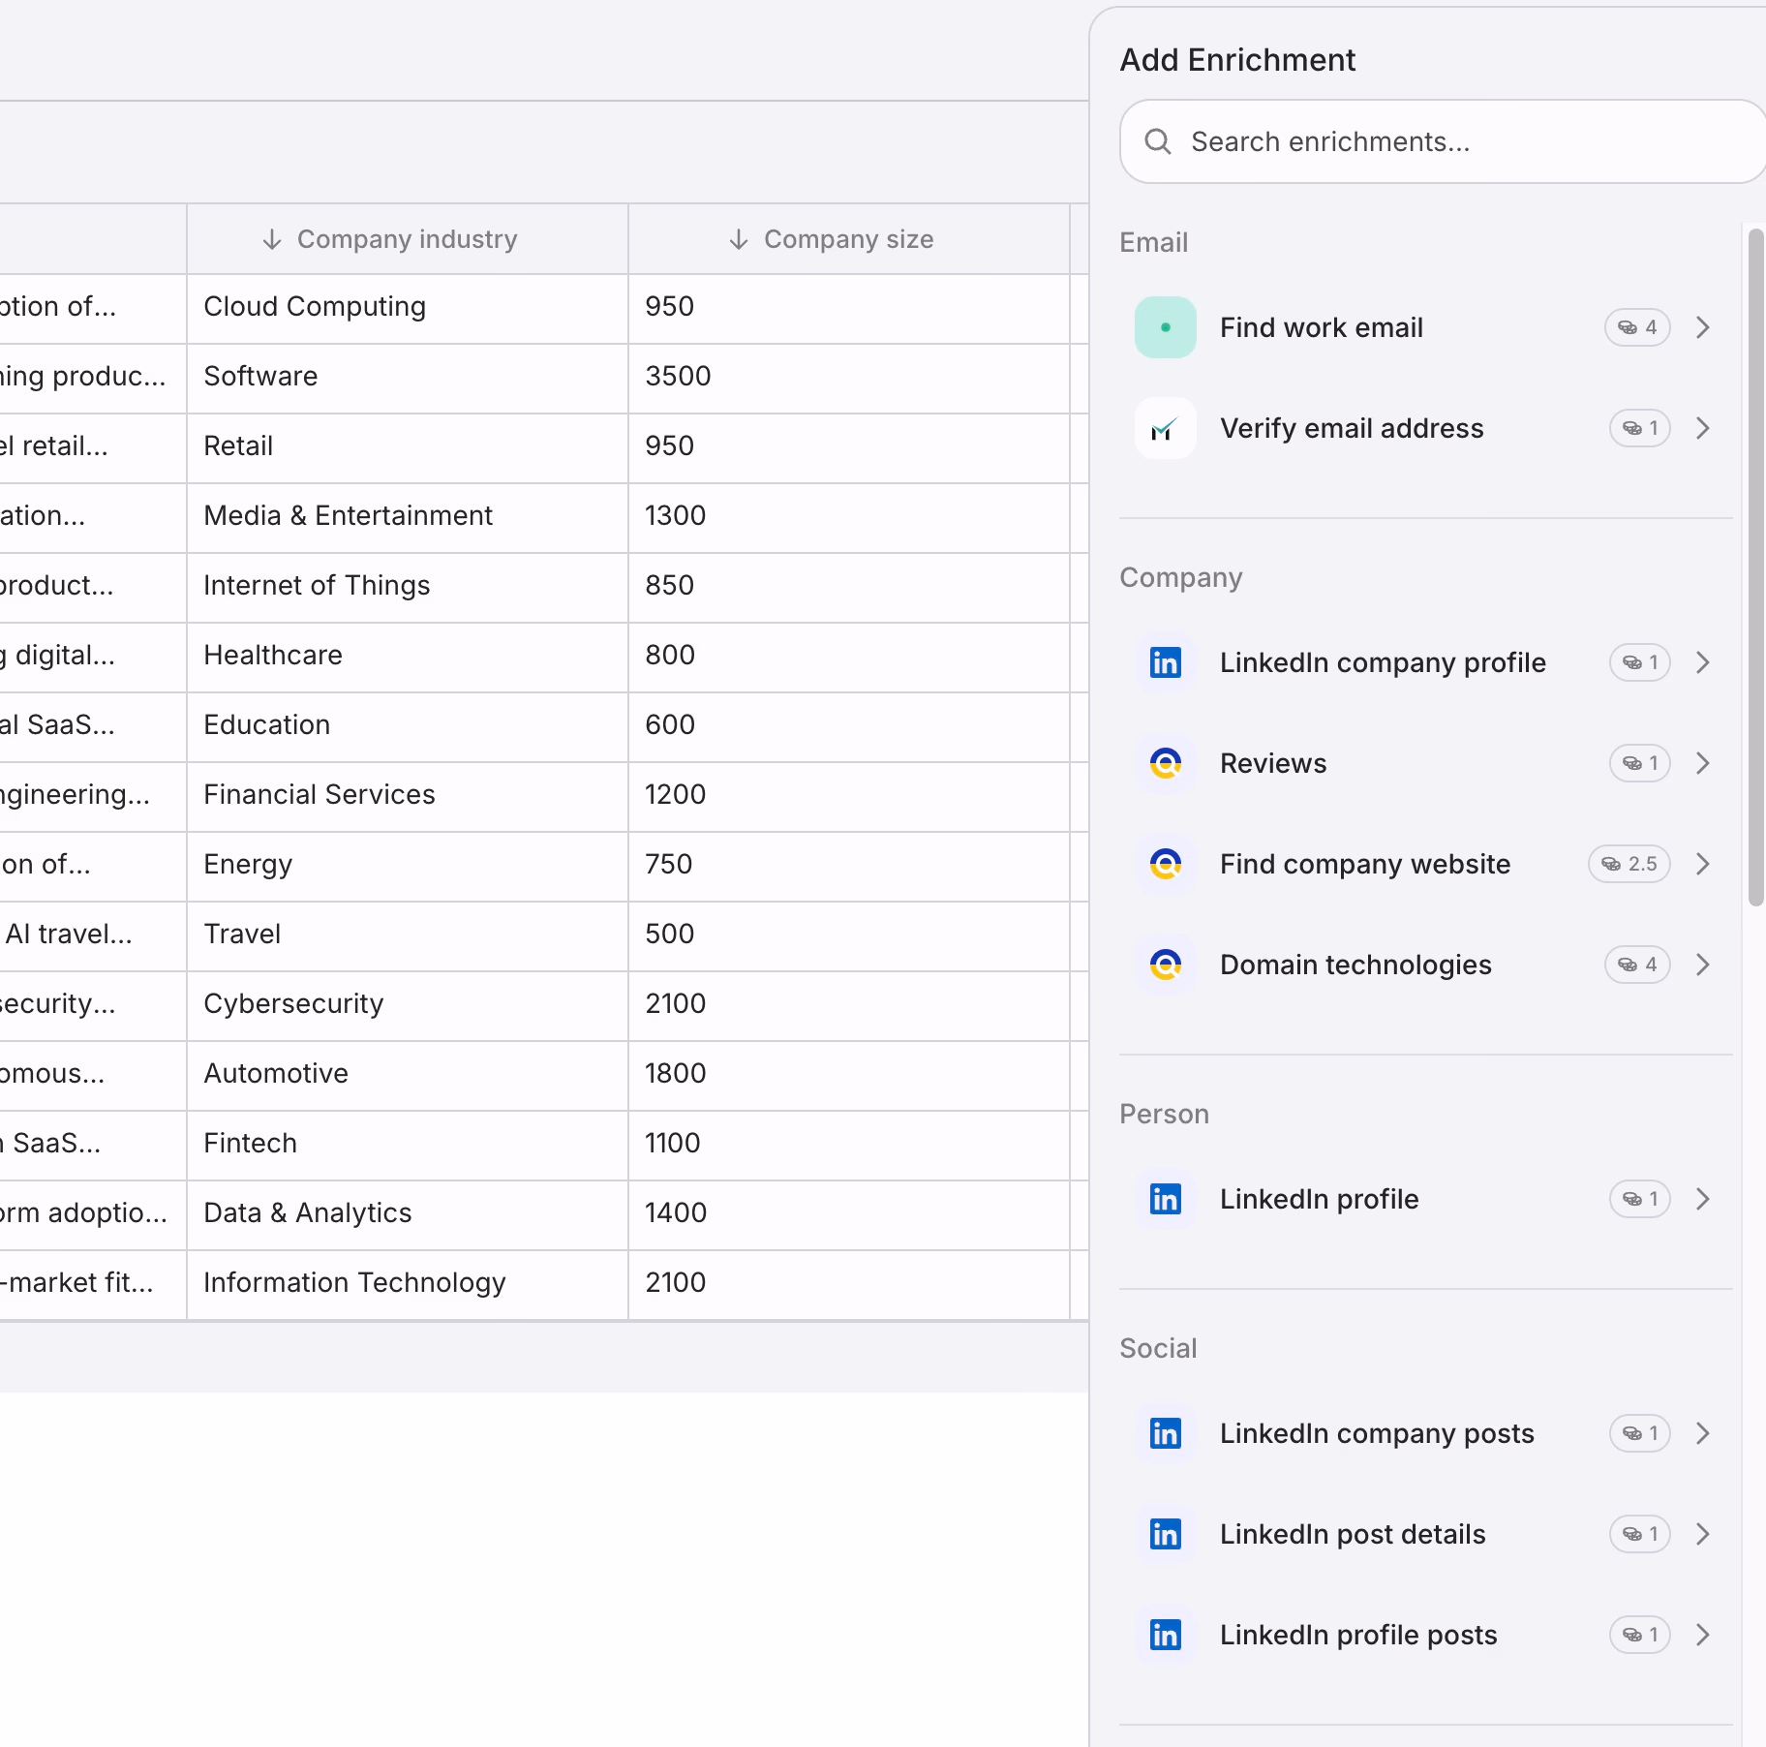Click the LinkedIn post details logo
This screenshot has height=1747, width=1766.
point(1165,1534)
